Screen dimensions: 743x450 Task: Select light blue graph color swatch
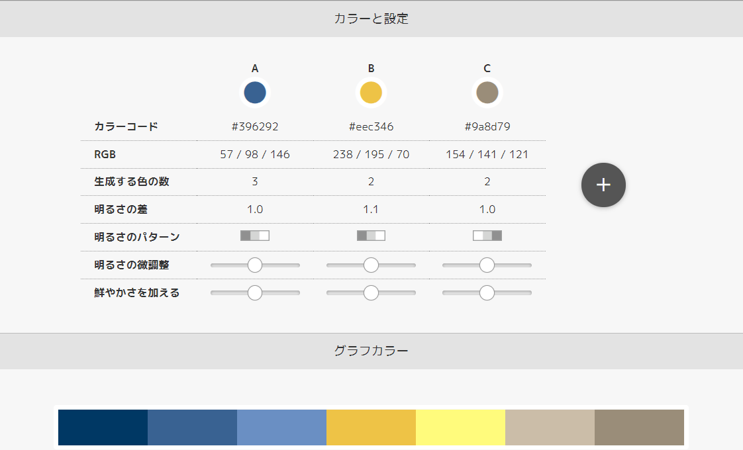(281, 427)
